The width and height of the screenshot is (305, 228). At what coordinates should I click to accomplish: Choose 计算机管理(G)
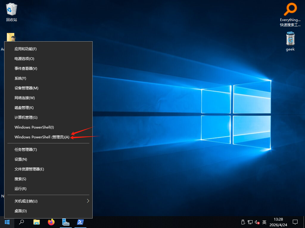48,118
